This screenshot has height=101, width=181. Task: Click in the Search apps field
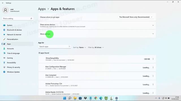point(55,47)
